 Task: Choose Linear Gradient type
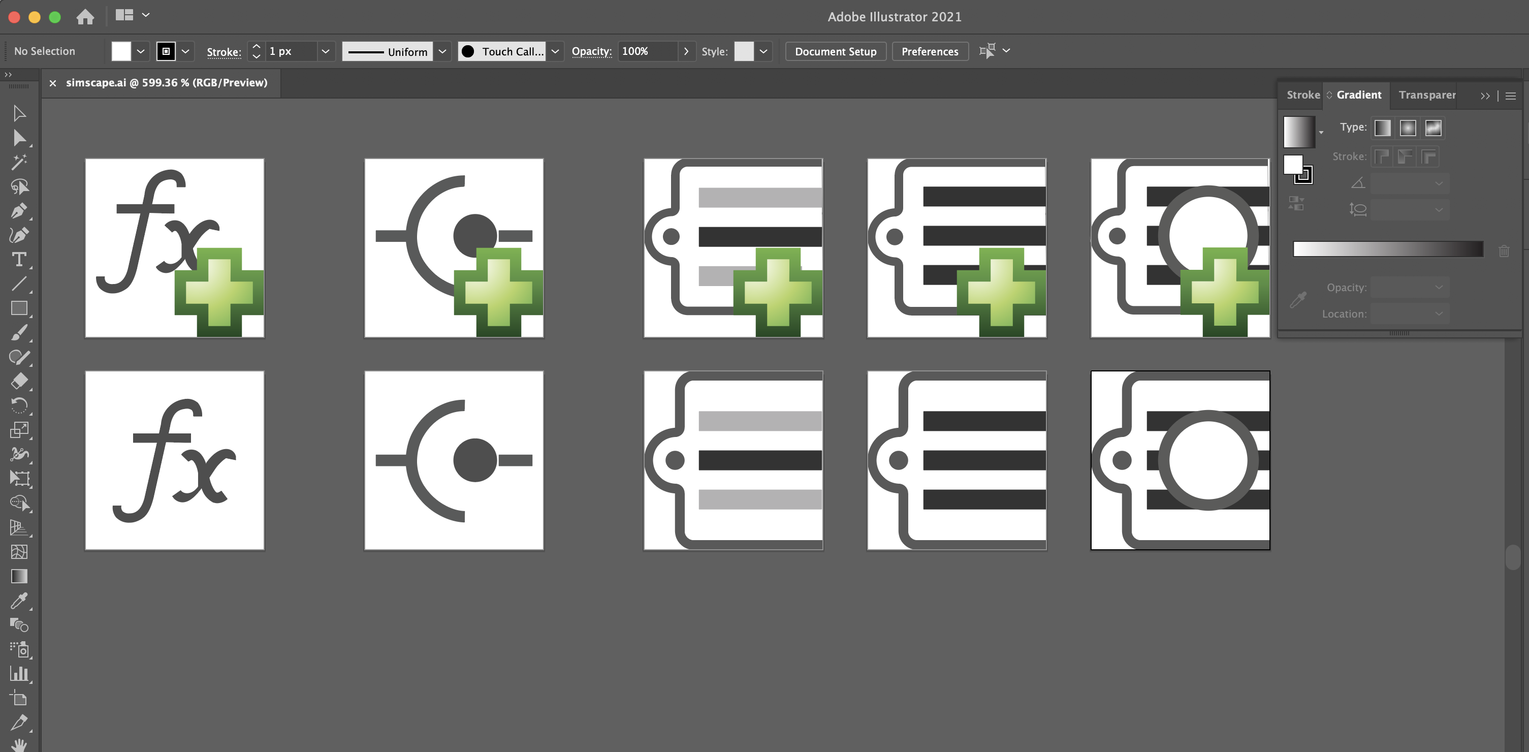[x=1382, y=128]
